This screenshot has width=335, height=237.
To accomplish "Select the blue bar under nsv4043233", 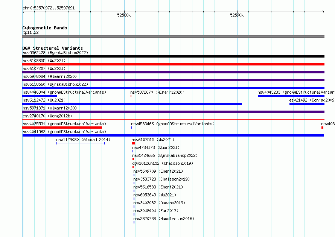I will [291, 96].
